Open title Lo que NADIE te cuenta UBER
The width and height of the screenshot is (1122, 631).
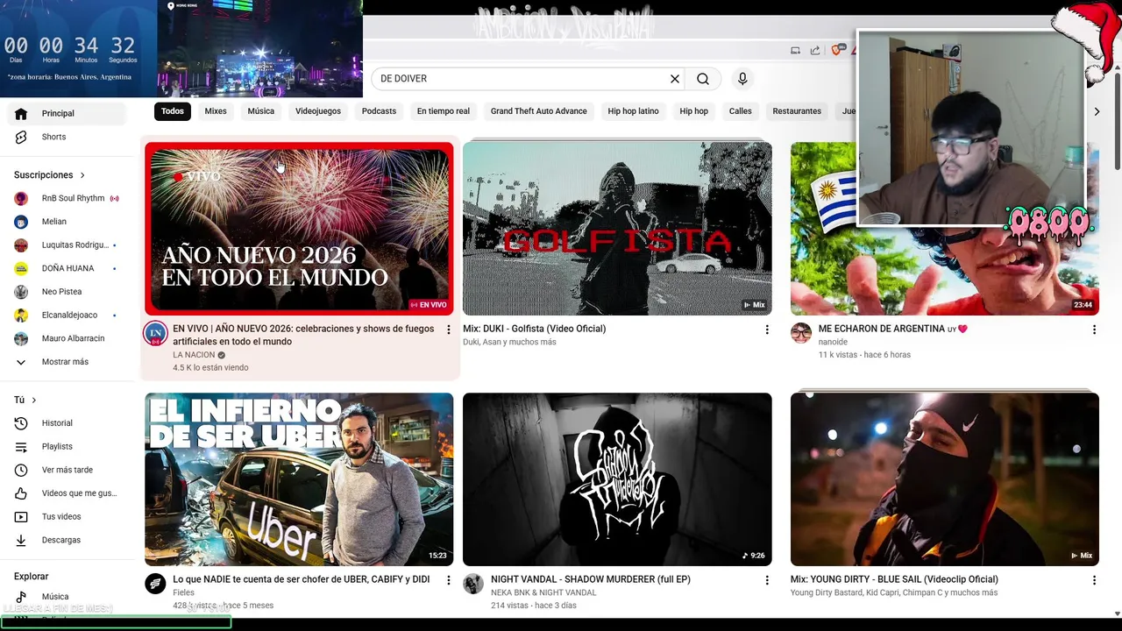coord(301,579)
